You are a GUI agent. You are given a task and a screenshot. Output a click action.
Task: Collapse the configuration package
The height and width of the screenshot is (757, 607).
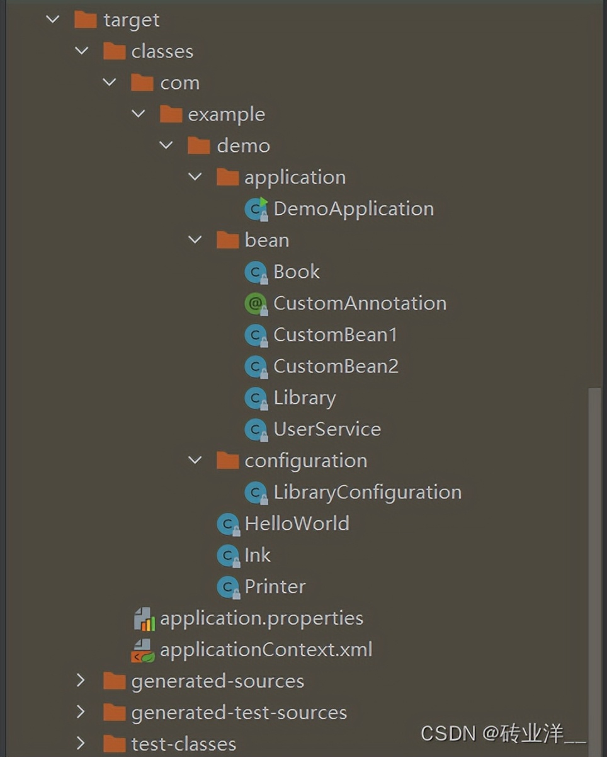point(195,460)
